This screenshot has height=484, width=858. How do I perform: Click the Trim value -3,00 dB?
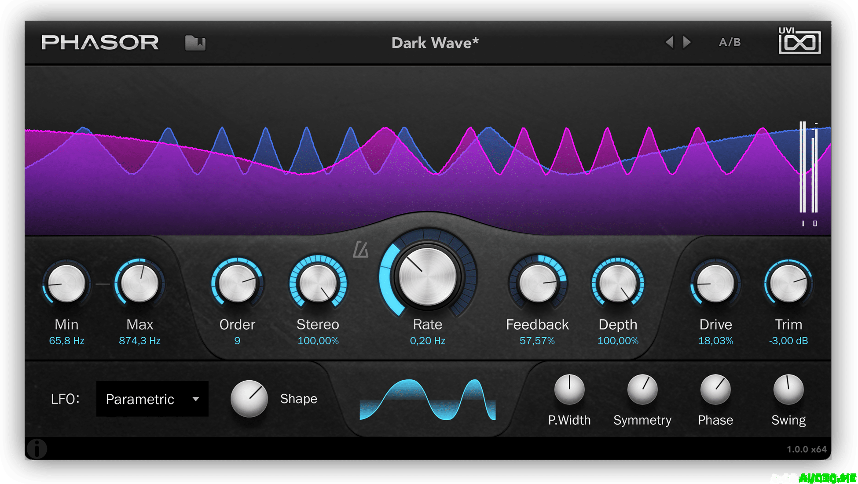[x=788, y=341]
